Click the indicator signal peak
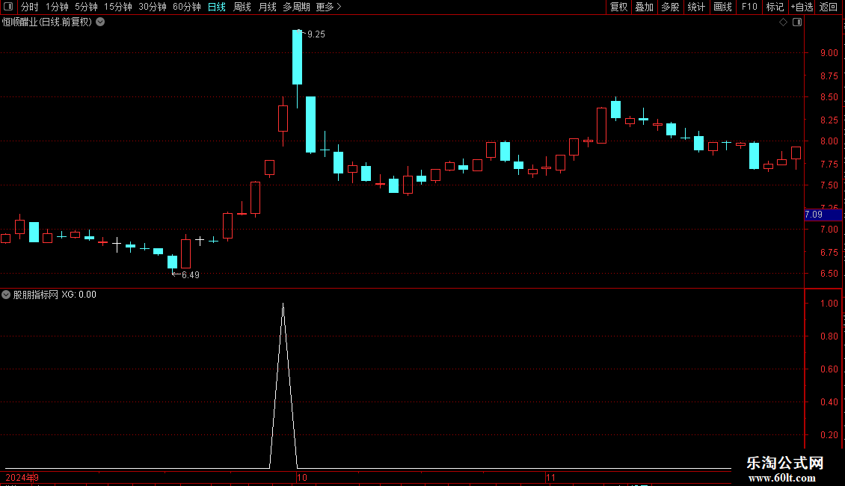The height and width of the screenshot is (486, 845). click(x=283, y=305)
